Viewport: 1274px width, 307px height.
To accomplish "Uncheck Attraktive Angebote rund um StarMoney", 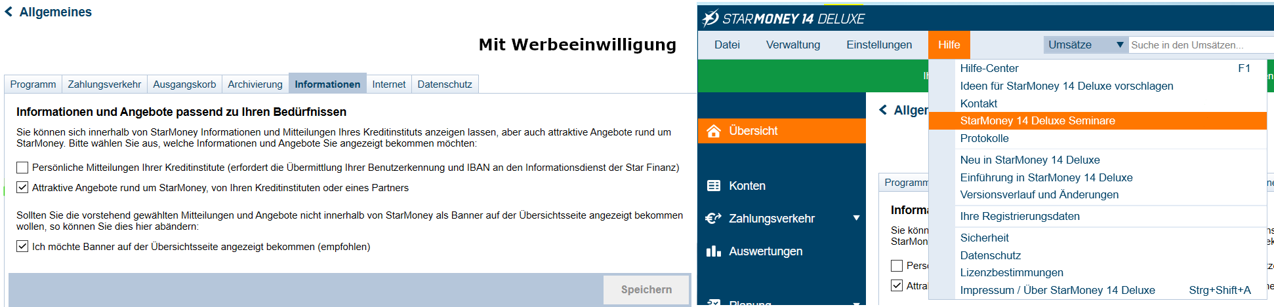I will click(x=22, y=188).
